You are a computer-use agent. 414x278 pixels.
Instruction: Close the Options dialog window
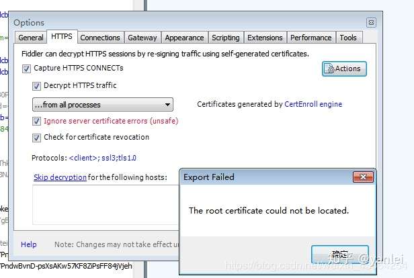[371, 22]
